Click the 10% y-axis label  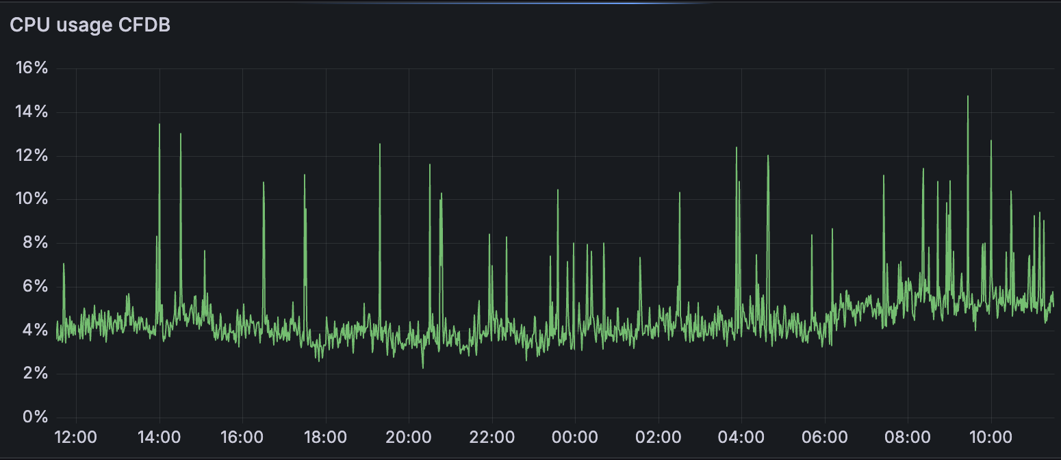[31, 199]
